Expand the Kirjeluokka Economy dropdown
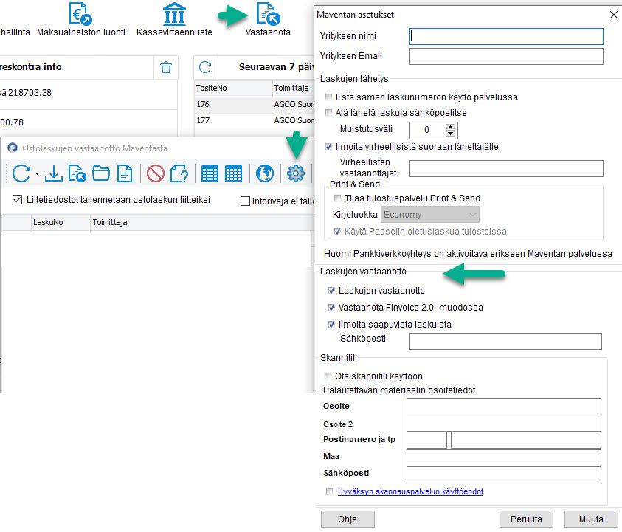 coord(430,215)
